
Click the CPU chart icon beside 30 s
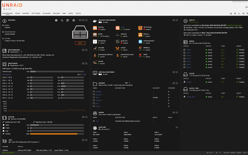click(84, 74)
